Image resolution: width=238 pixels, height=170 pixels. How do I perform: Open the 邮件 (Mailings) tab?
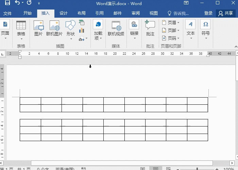(x=118, y=13)
